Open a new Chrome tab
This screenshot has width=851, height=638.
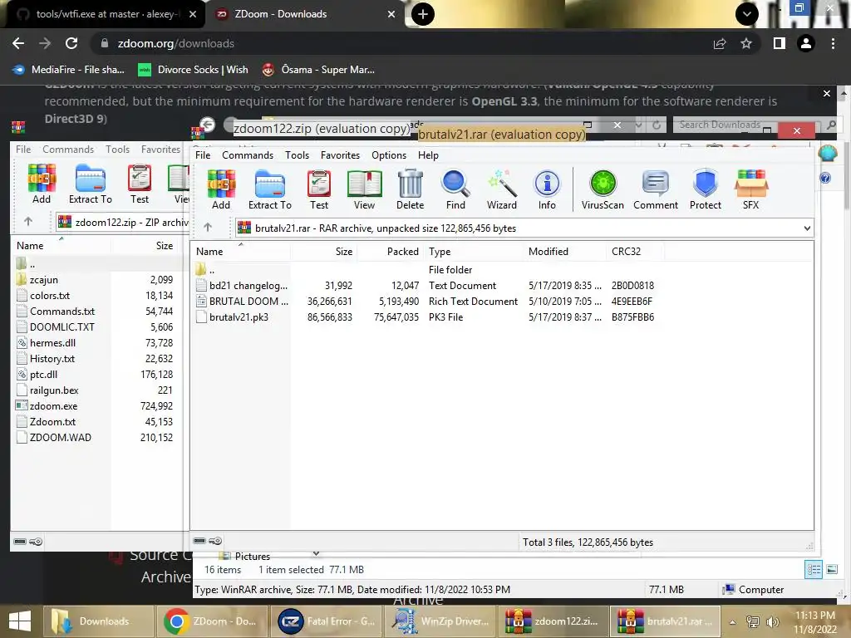(423, 14)
